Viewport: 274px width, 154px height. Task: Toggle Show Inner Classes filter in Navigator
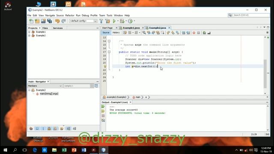55,128
